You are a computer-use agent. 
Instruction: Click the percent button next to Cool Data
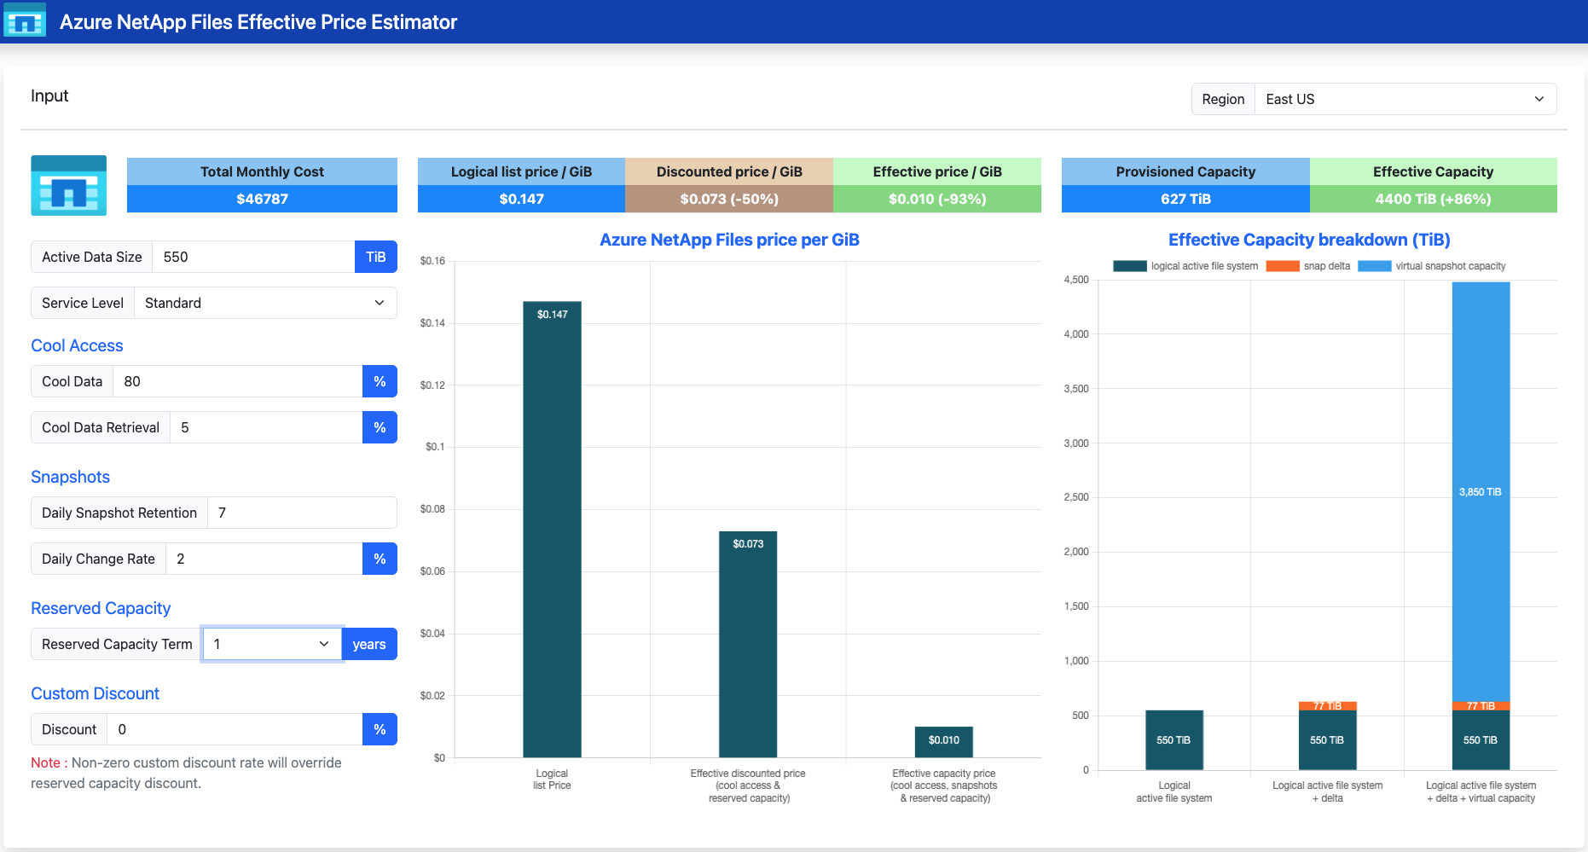pyautogui.click(x=380, y=381)
